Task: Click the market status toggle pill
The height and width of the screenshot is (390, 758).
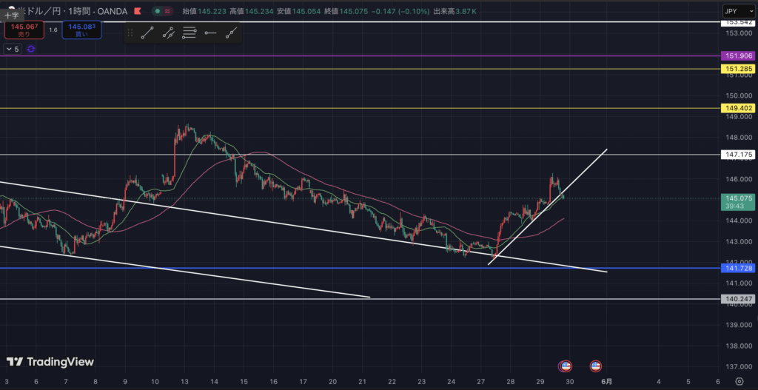Action: point(163,10)
